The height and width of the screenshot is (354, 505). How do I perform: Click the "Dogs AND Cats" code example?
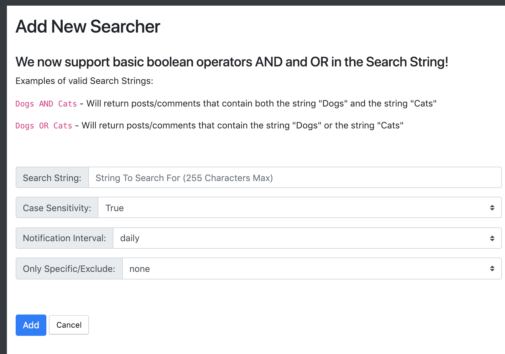[x=46, y=104]
